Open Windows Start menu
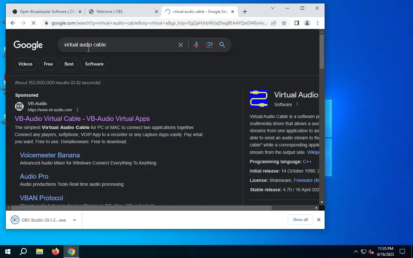Viewport: 413px width, 258px height. tap(8, 252)
